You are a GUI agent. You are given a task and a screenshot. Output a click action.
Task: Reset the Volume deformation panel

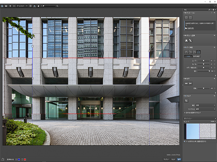tap(214, 35)
